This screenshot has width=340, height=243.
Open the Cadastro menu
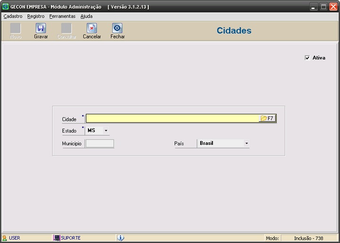tap(13, 16)
